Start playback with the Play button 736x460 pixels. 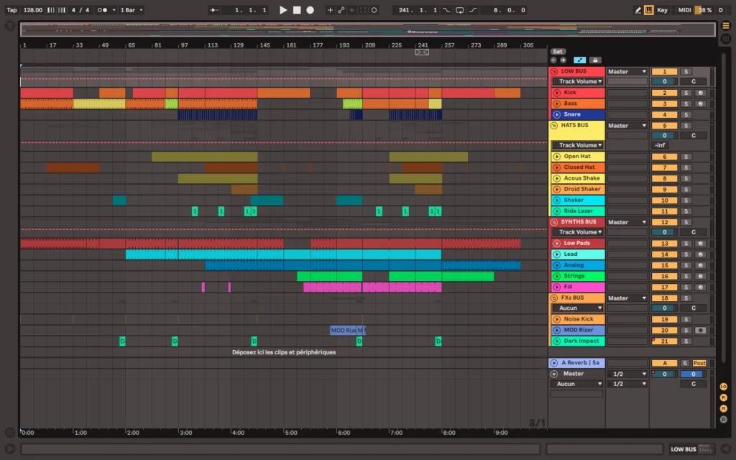click(x=283, y=10)
